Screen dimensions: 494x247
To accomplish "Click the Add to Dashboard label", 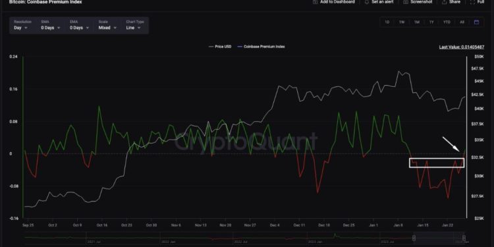I will (337, 2).
